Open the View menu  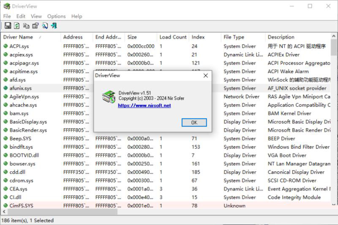(x=36, y=16)
